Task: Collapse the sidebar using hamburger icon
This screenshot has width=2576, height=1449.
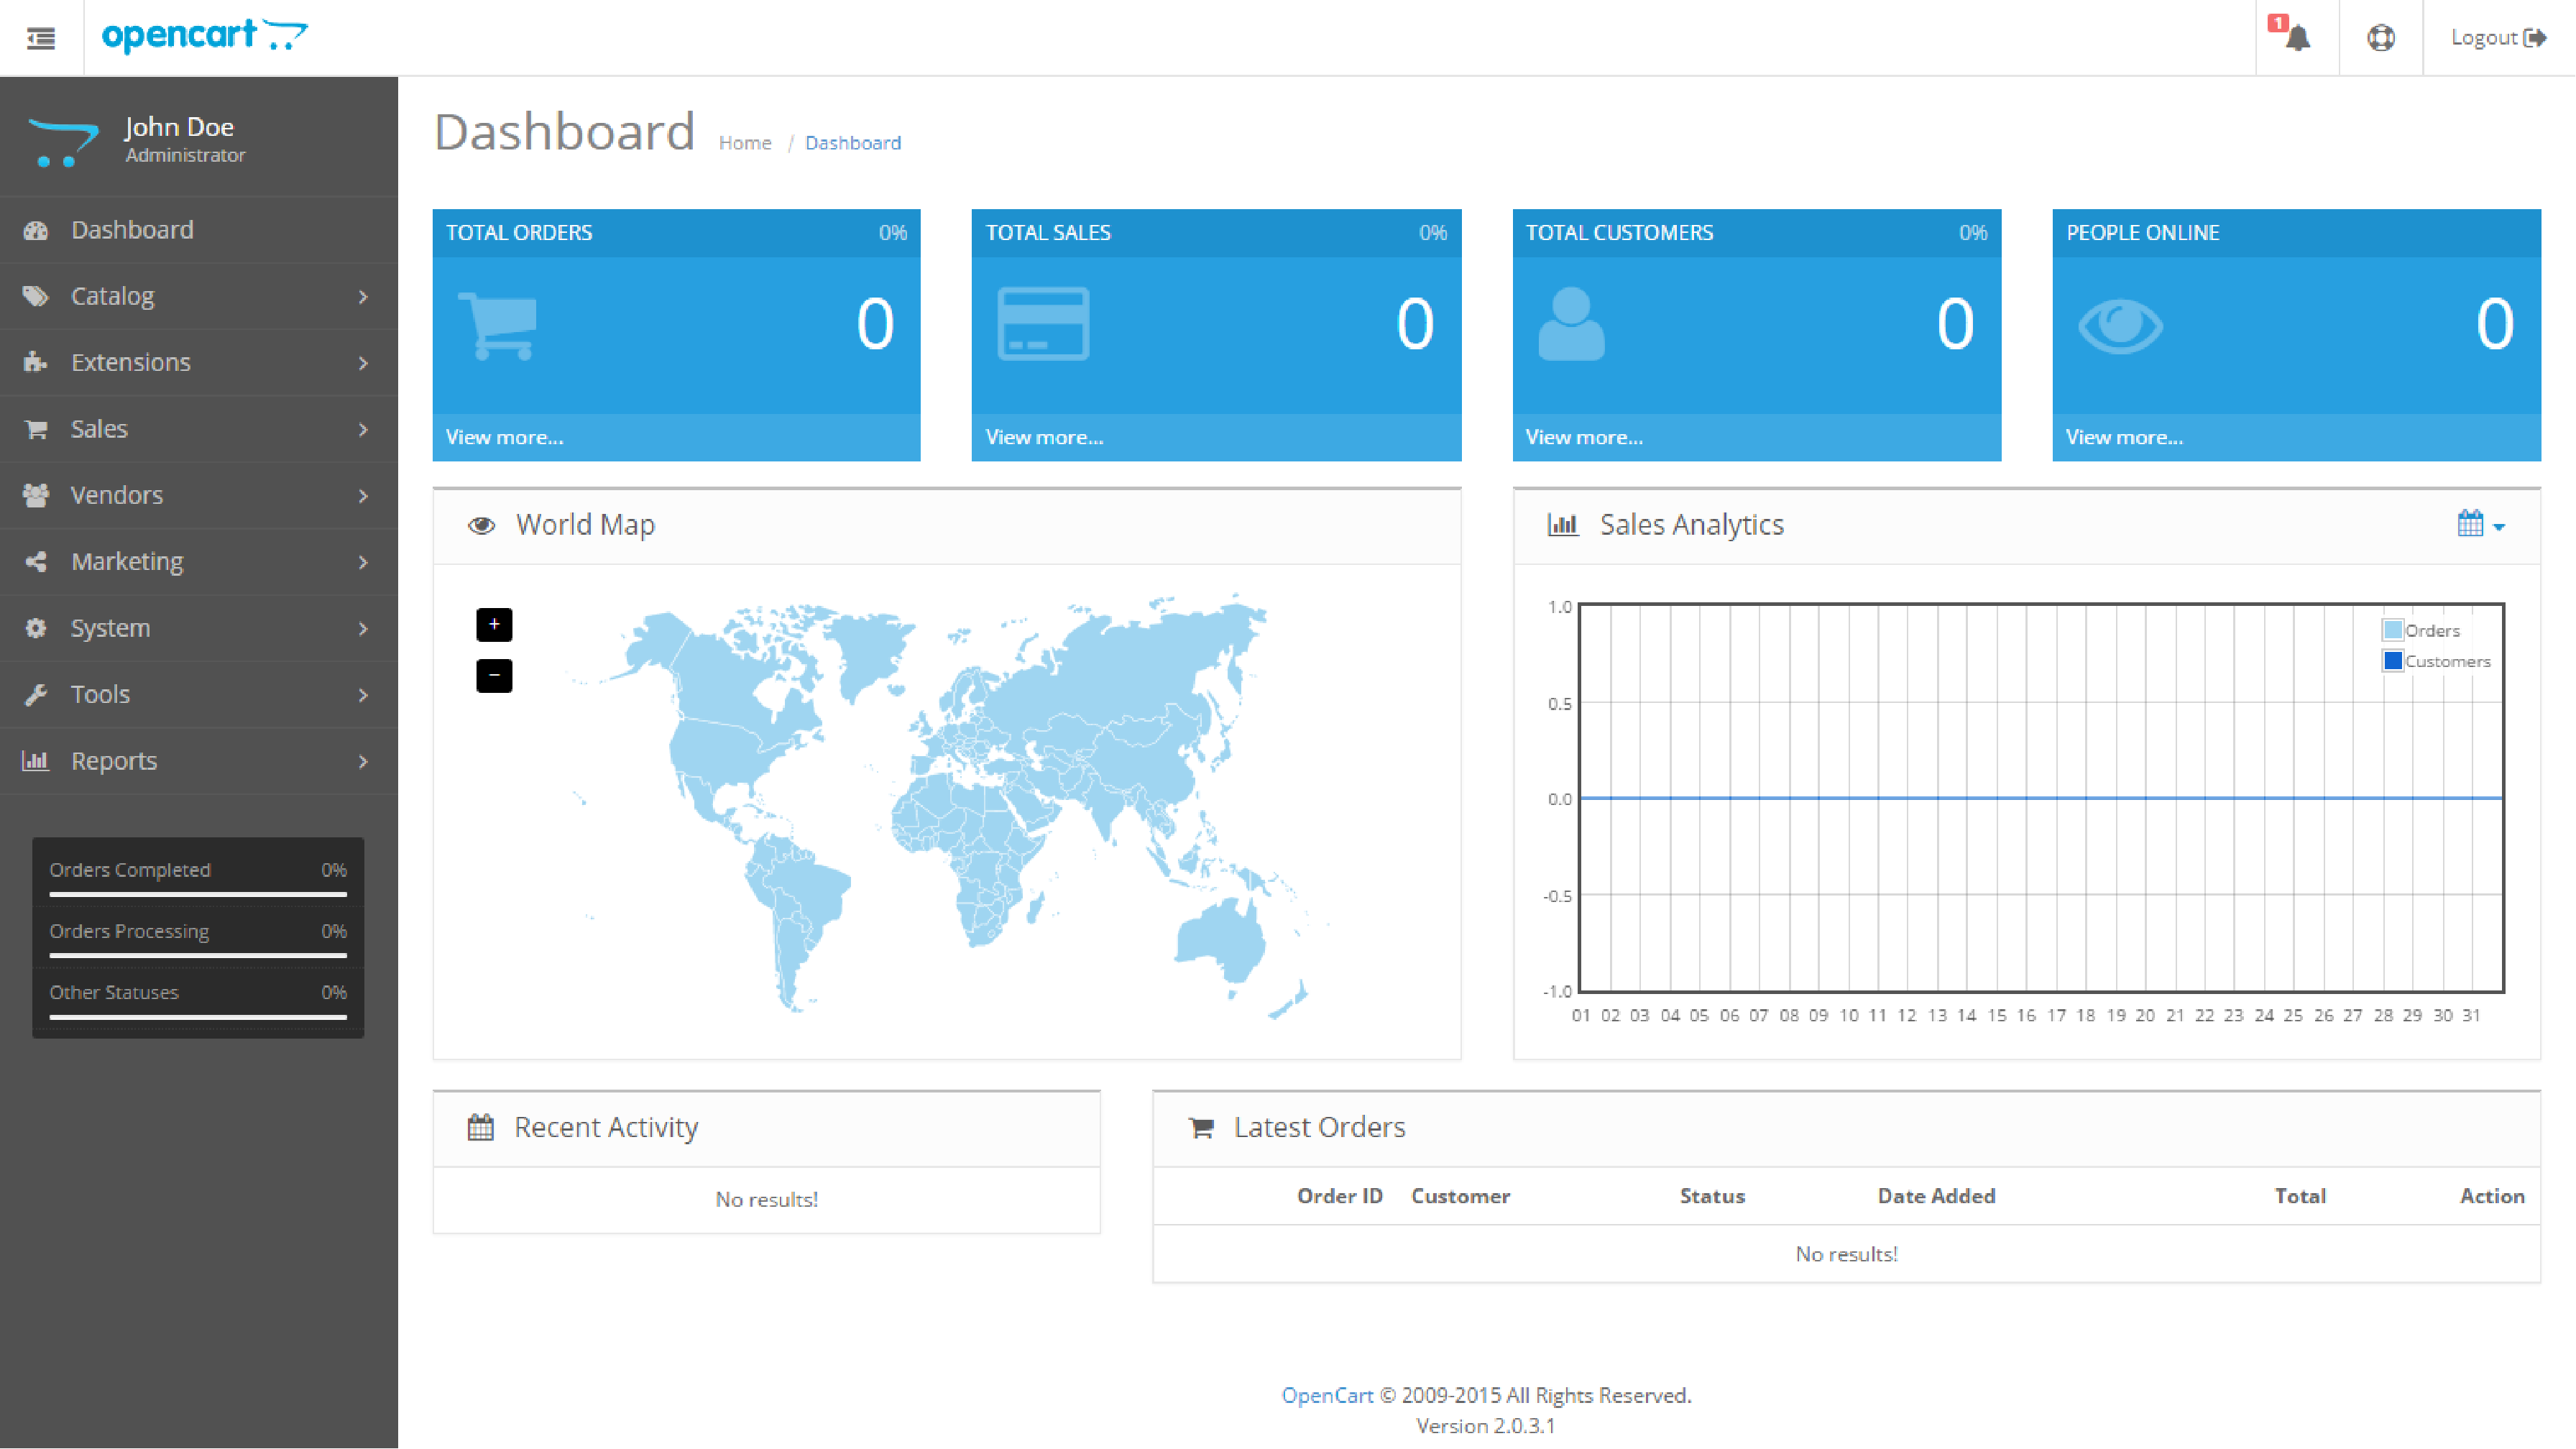Action: coord(41,37)
